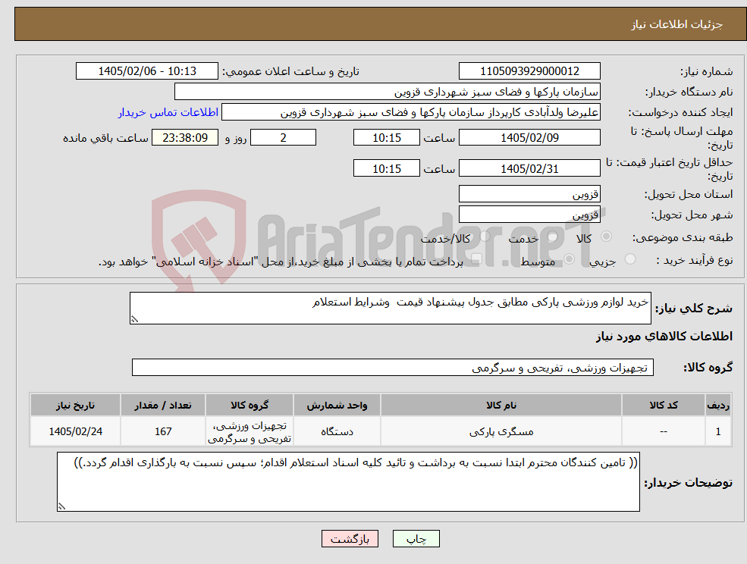Click the ساعت باقی مانده label
This screenshot has height=564, width=747.
105,138
